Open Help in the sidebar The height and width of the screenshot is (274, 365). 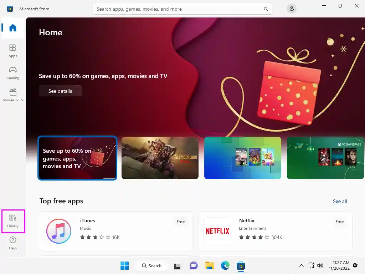coord(13,243)
